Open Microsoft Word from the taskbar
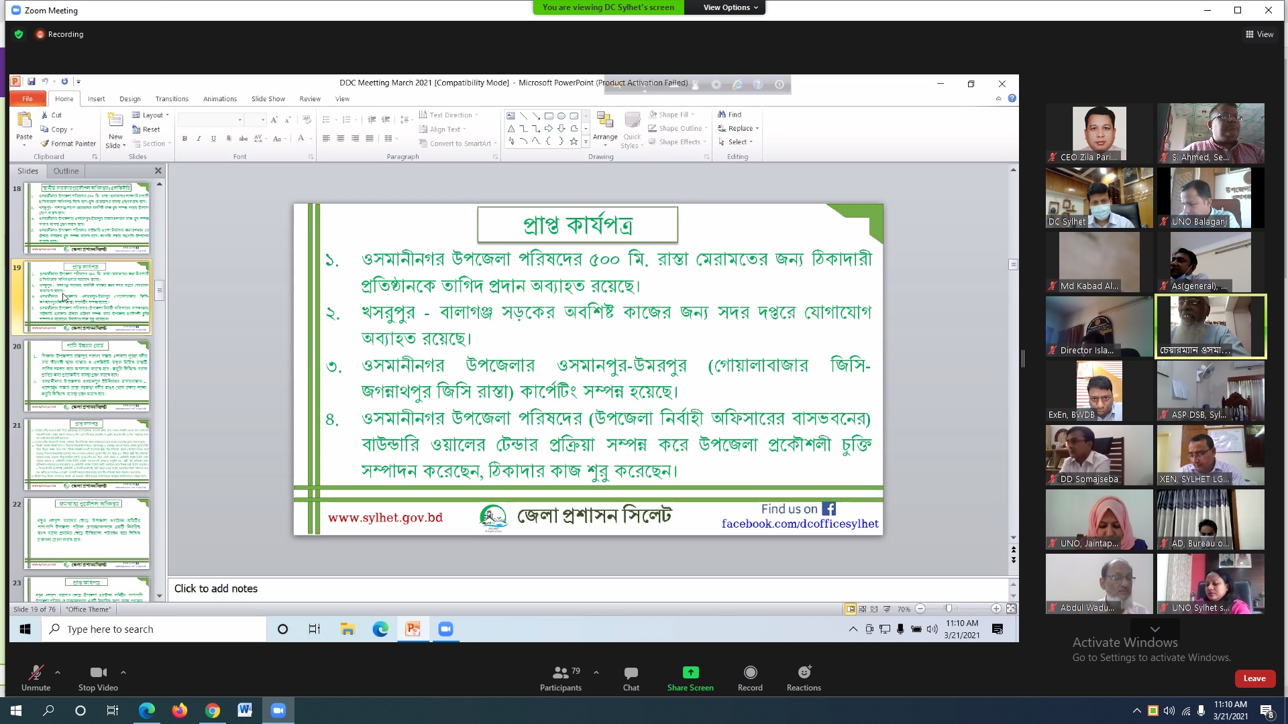 point(245,711)
